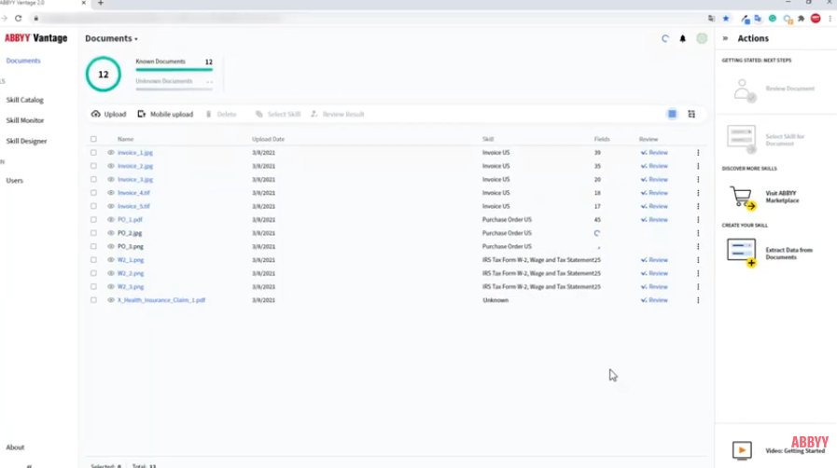Viewport: 837px width, 468px height.
Task: Open the three-dot menu for invoice_1.jpg
Action: (698, 153)
